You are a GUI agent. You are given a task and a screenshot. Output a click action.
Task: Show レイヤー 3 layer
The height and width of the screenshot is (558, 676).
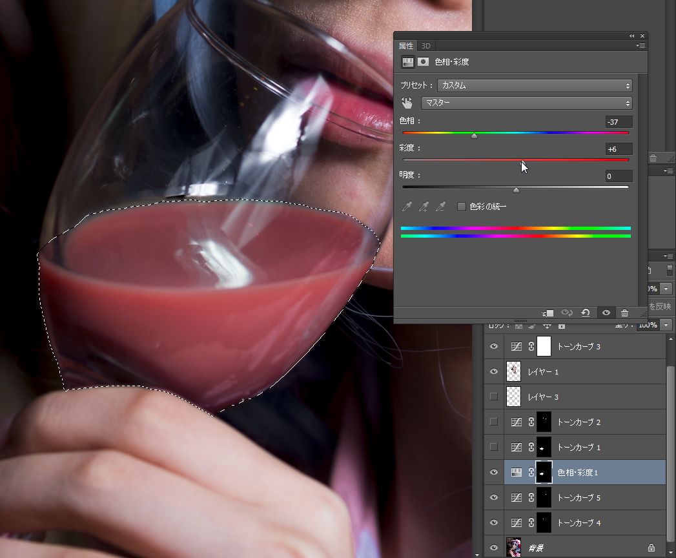[x=494, y=397]
